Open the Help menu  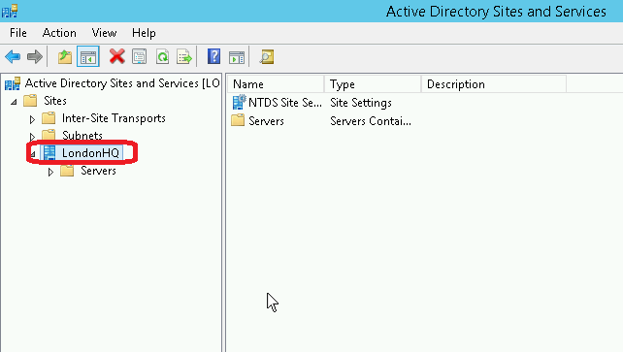point(144,33)
